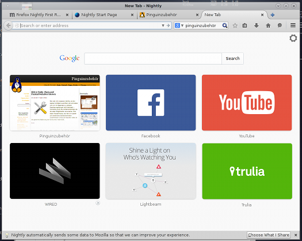This screenshot has width=302, height=241.
Task: Open the Trulia tile
Action: pos(247,171)
